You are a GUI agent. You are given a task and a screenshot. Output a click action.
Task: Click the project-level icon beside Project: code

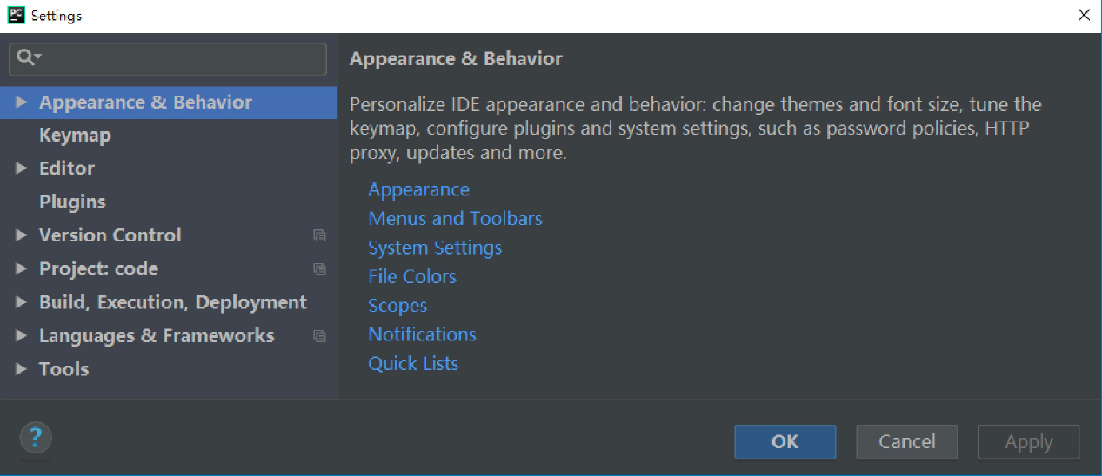point(319,269)
